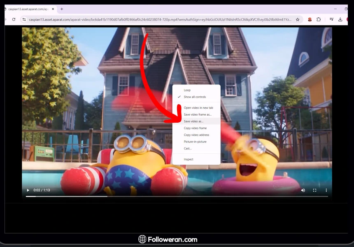Choose Save video as... from context menu

coord(193,121)
